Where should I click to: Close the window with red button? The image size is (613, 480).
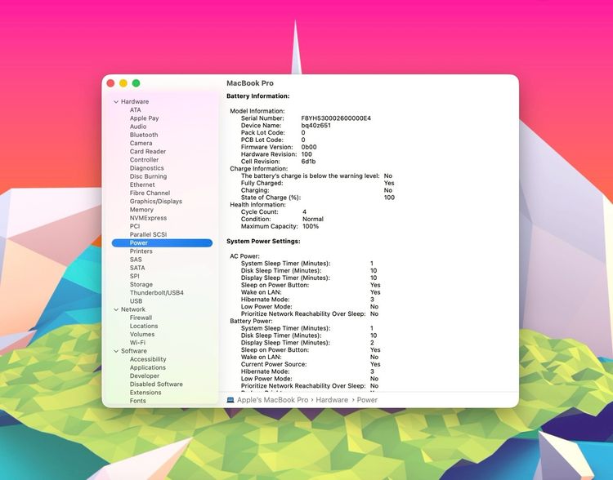click(x=110, y=83)
